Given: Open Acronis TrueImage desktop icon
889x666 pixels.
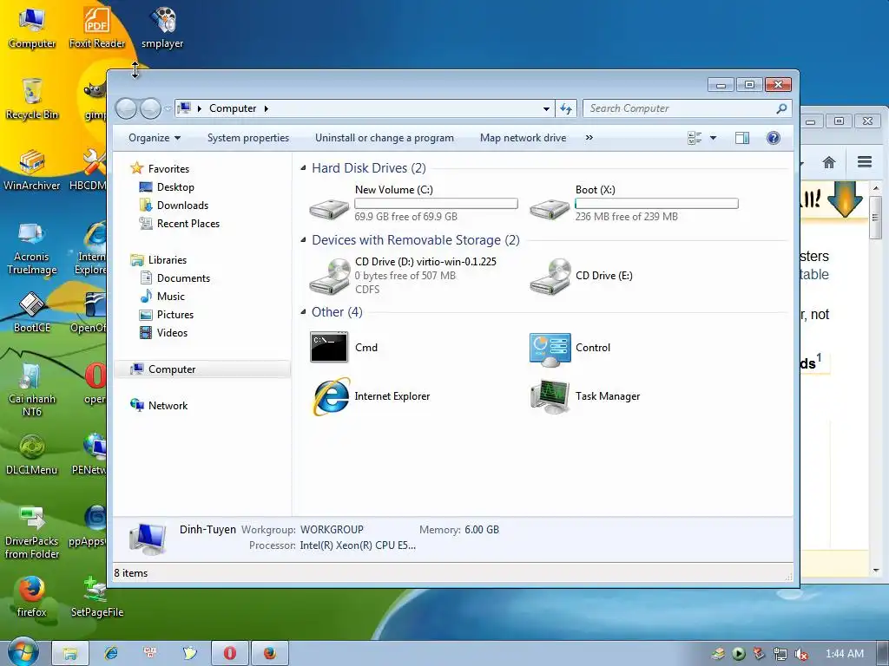Looking at the screenshot, I should pos(32,248).
